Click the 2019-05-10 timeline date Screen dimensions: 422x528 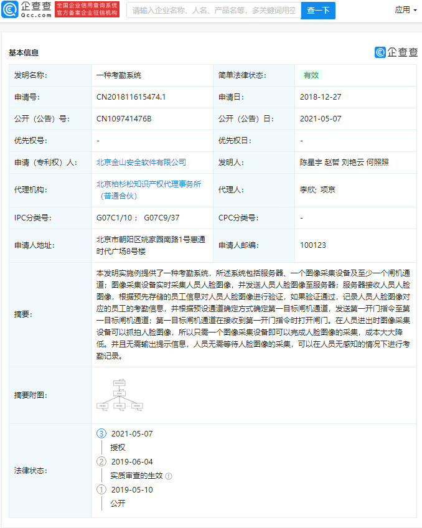pos(132,489)
